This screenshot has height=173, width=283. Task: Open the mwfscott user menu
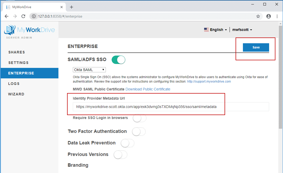coord(242,30)
